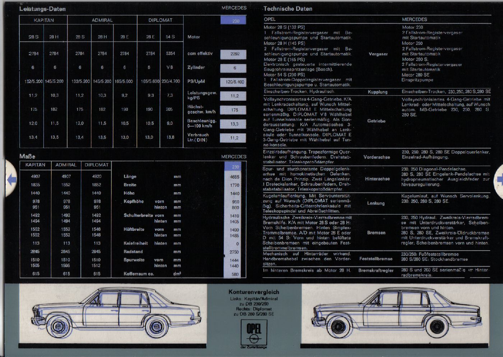Click the 'Hinterachse' row label

tap(377, 179)
